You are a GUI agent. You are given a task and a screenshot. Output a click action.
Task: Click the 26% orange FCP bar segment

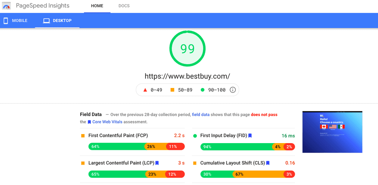click(156, 146)
